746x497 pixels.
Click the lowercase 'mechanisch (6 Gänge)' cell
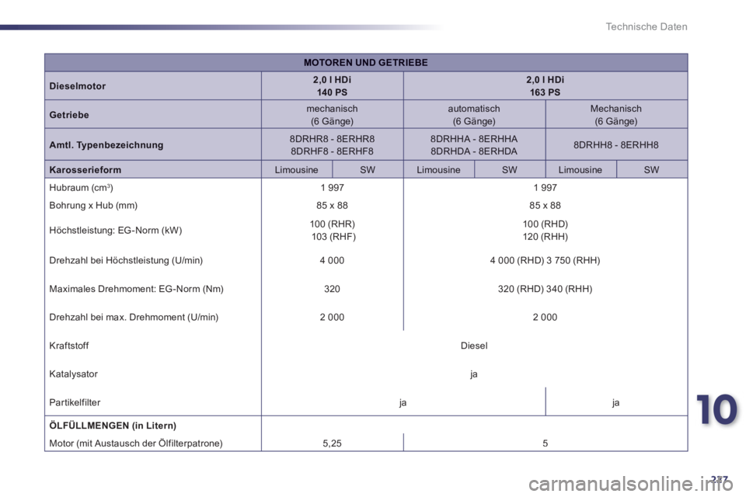332,115
